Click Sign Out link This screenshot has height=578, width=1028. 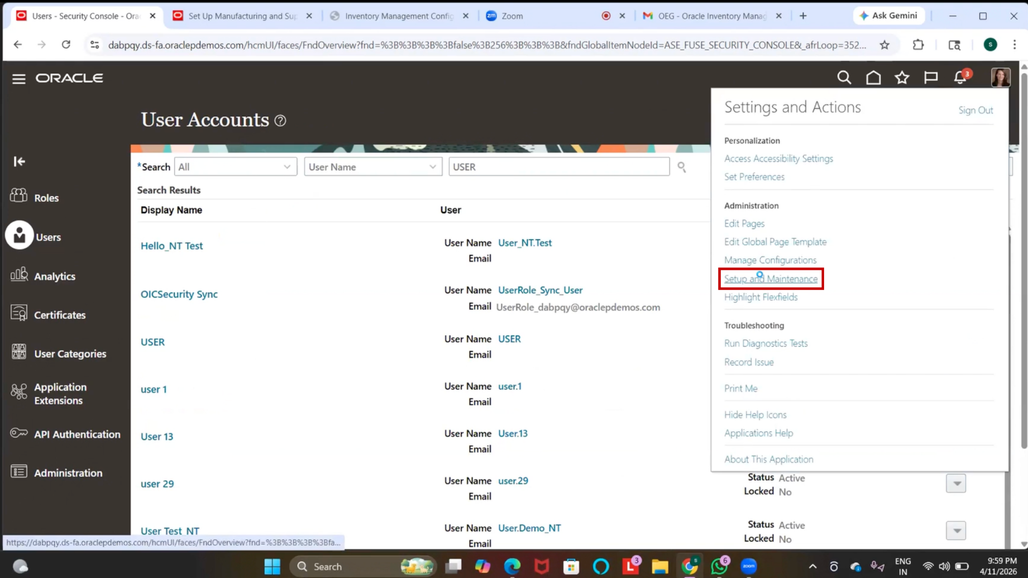point(976,110)
